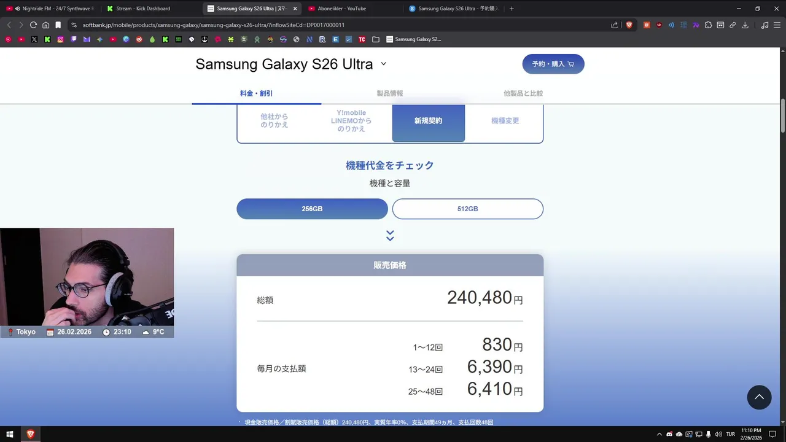Click the page vertical scrollbar thumb

pos(783,115)
